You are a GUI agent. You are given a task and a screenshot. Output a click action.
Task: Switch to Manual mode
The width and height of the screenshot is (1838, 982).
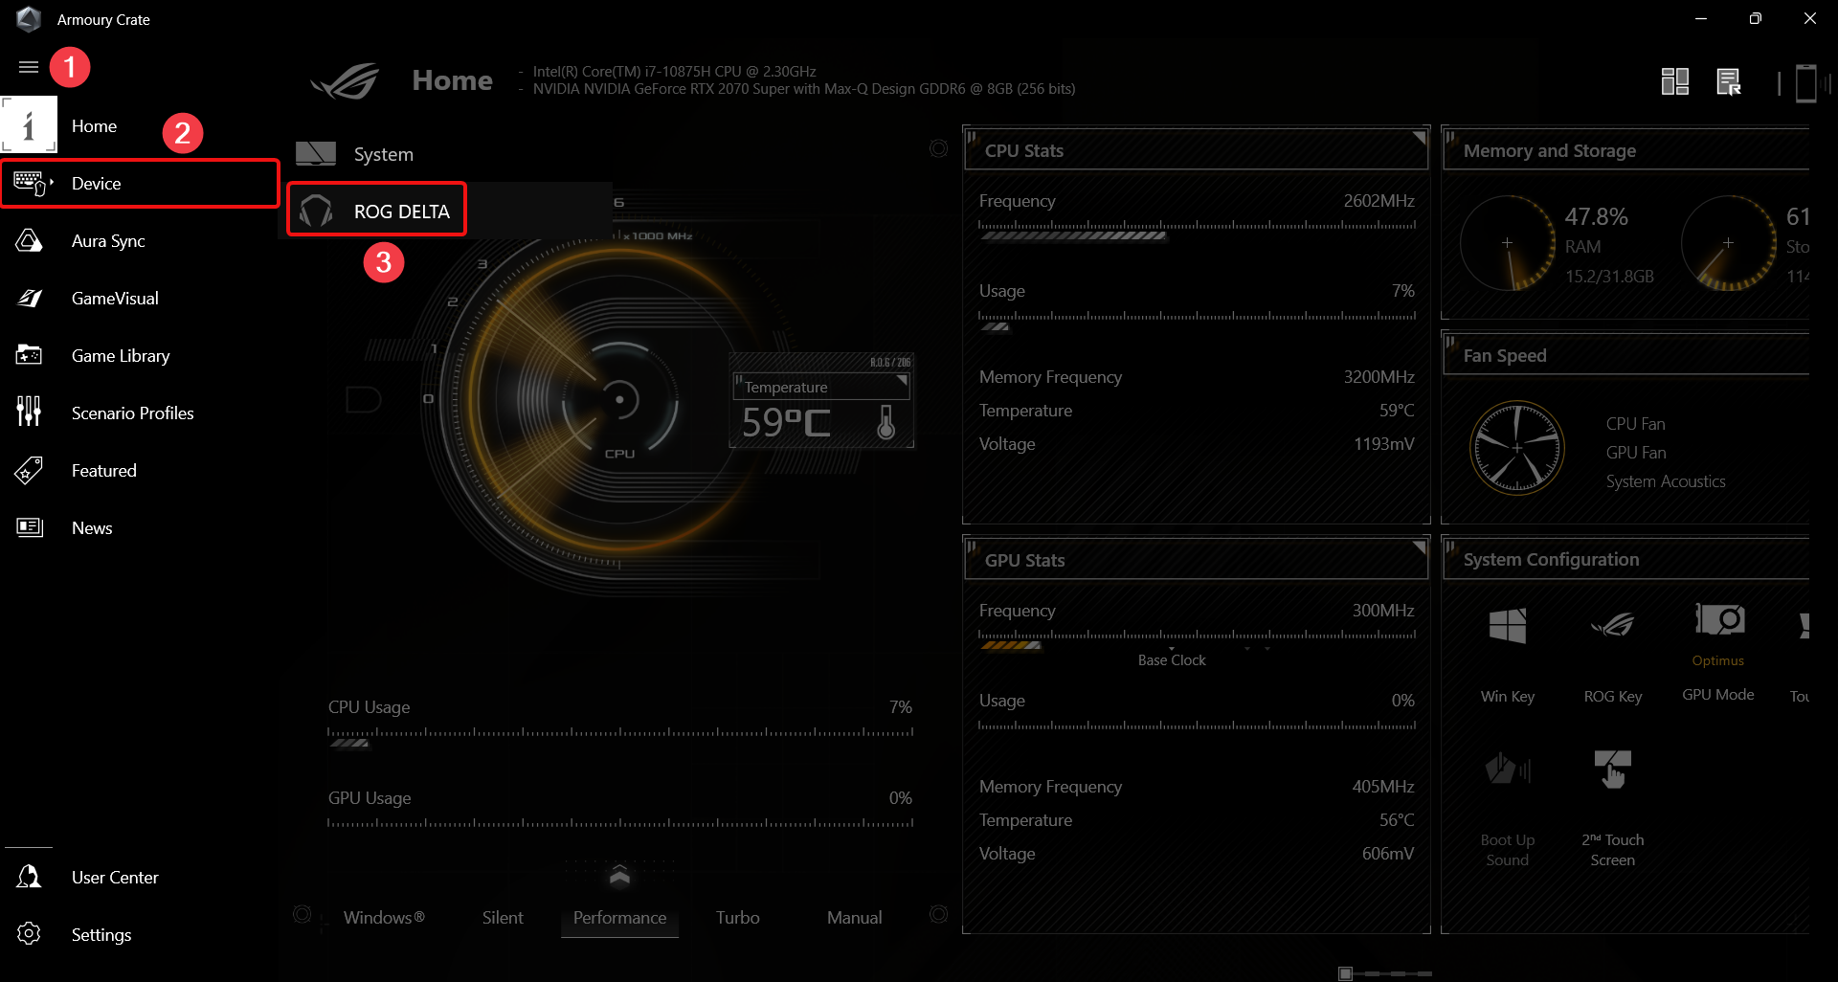(x=854, y=917)
